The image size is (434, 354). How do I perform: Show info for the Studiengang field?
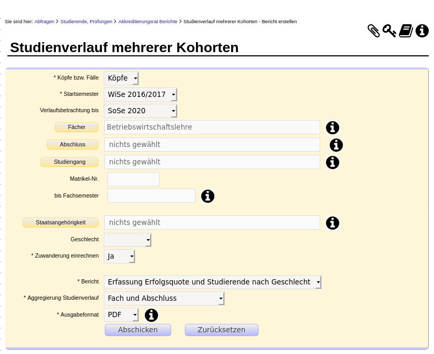[x=332, y=162]
